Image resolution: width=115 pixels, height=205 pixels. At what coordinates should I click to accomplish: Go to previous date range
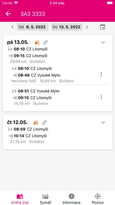pyautogui.click(x=12, y=27)
